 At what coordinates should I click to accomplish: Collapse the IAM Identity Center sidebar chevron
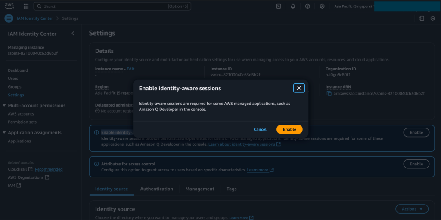[73, 34]
